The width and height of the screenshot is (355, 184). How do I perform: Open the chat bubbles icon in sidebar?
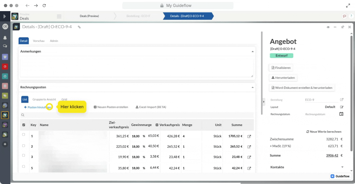(5, 46)
